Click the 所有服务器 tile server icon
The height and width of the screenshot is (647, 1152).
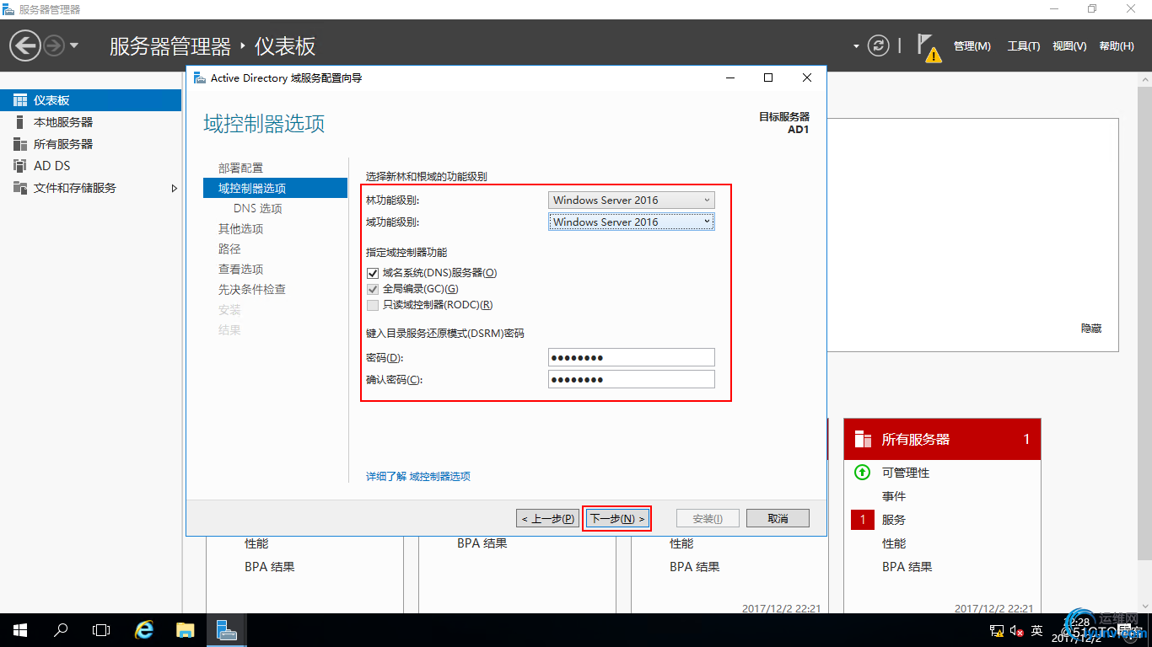tap(863, 439)
